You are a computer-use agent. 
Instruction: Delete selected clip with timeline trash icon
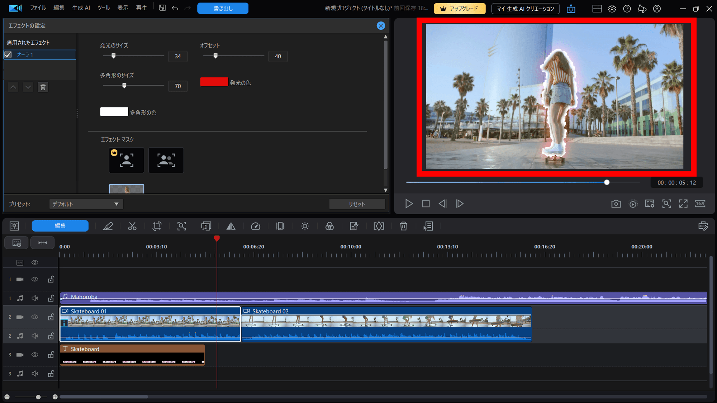click(x=403, y=226)
